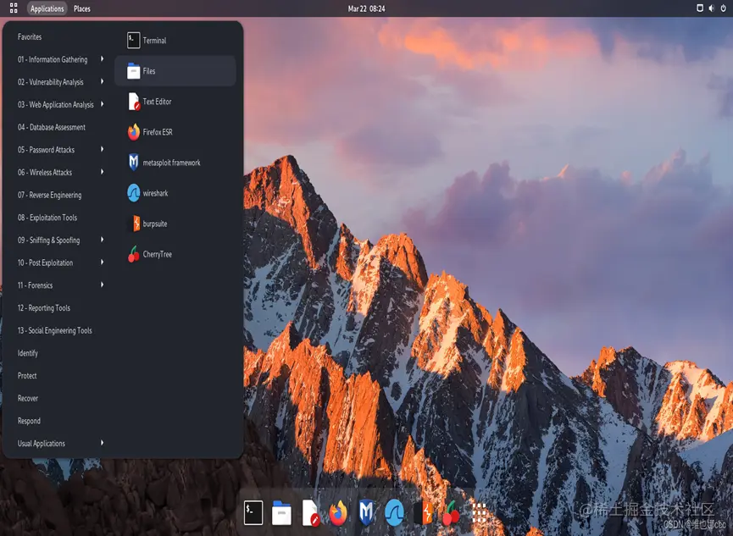The image size is (733, 536).
Task: Click the 'Terminal' label text
Action: pos(155,41)
